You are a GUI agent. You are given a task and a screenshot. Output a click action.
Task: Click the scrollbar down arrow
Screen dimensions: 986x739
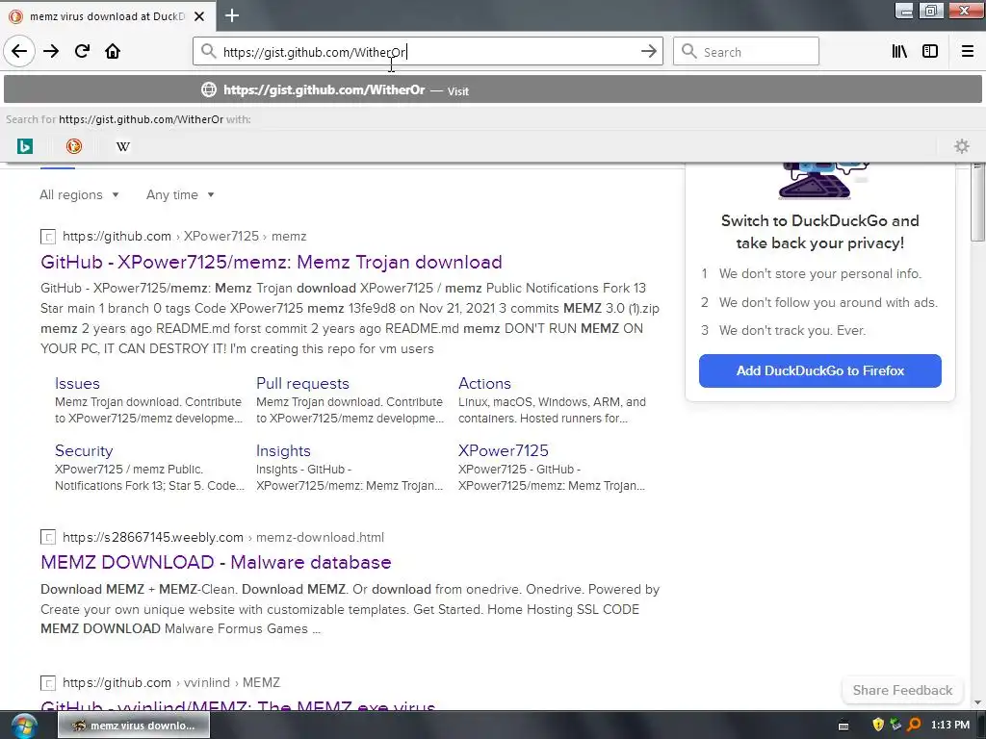point(977,702)
